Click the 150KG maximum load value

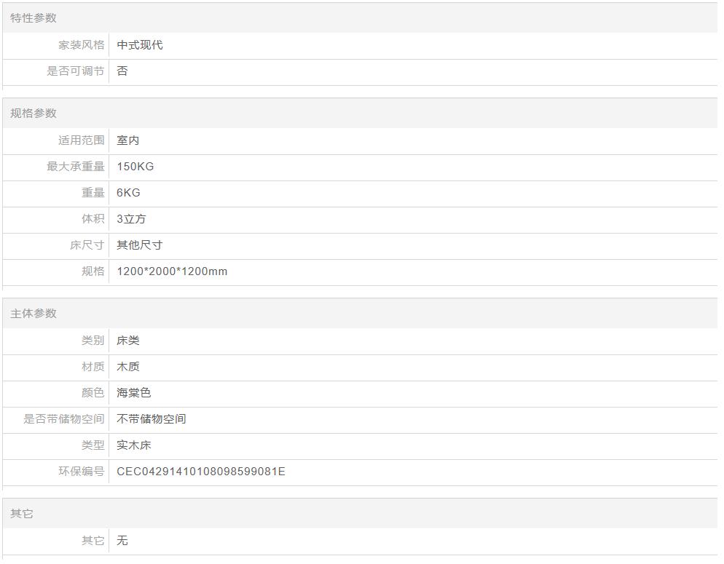135,167
